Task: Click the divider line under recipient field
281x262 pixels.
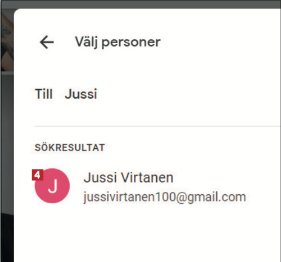Action: [157, 126]
